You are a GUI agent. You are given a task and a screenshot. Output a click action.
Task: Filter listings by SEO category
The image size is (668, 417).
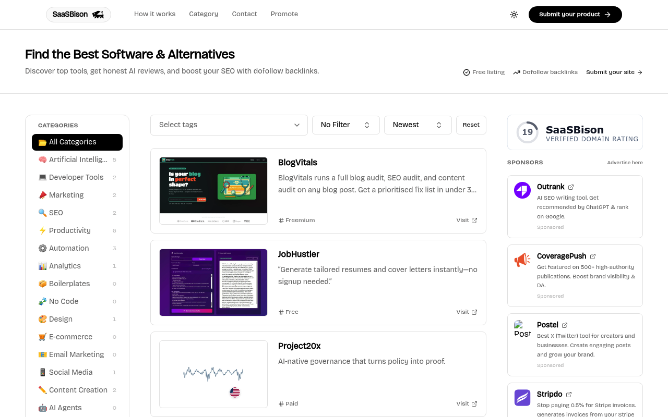77,213
